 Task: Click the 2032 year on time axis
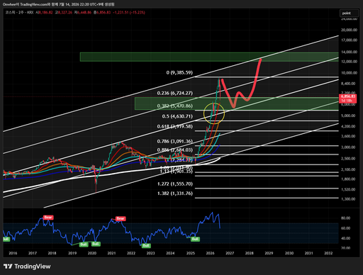[x=328, y=253]
